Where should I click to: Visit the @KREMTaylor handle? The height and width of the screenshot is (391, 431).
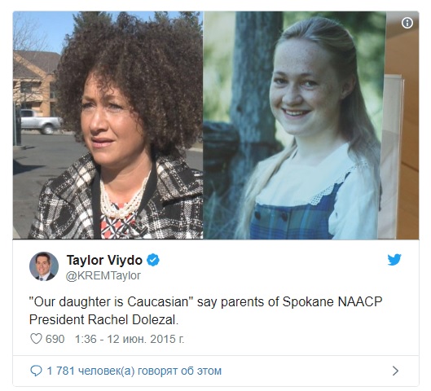[103, 275]
